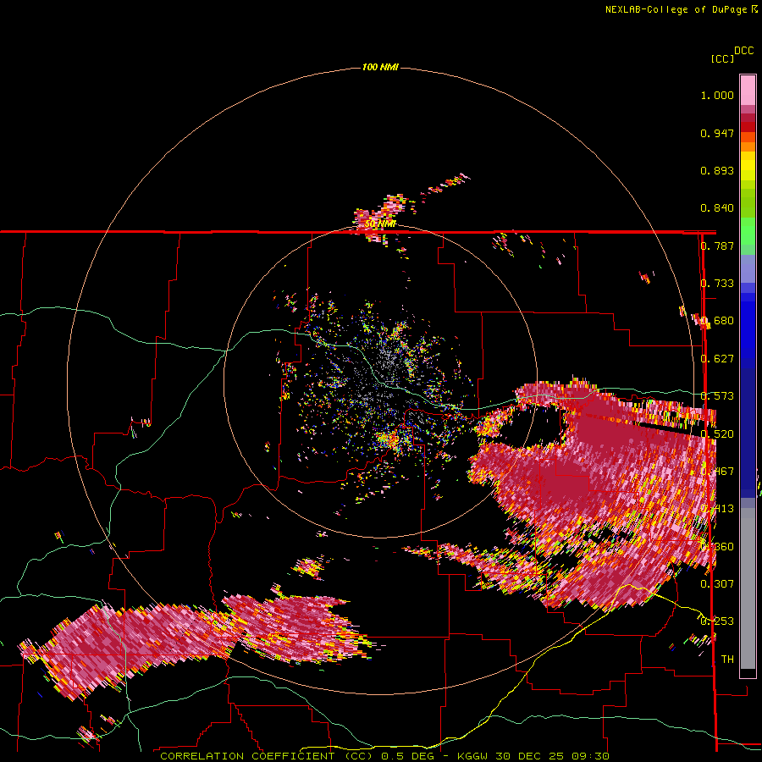Image resolution: width=762 pixels, height=762 pixels.
Task: Click the 0.5 DEG elevation text
Action: point(406,756)
